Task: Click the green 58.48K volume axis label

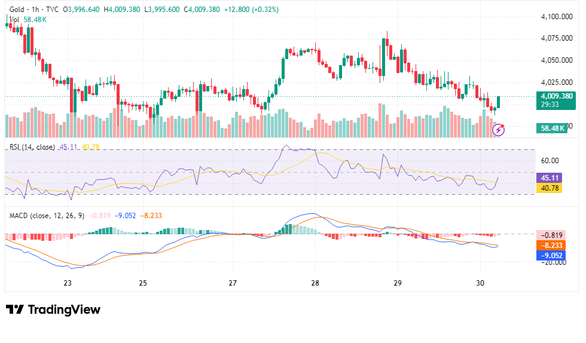Action: 552,128
